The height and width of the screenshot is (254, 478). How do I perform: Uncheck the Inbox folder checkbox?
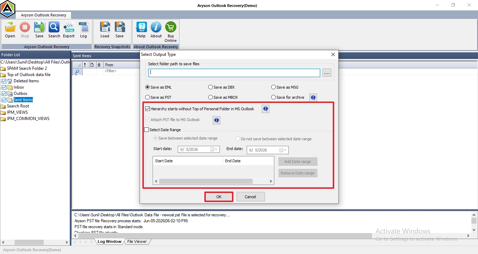[x=4, y=87]
